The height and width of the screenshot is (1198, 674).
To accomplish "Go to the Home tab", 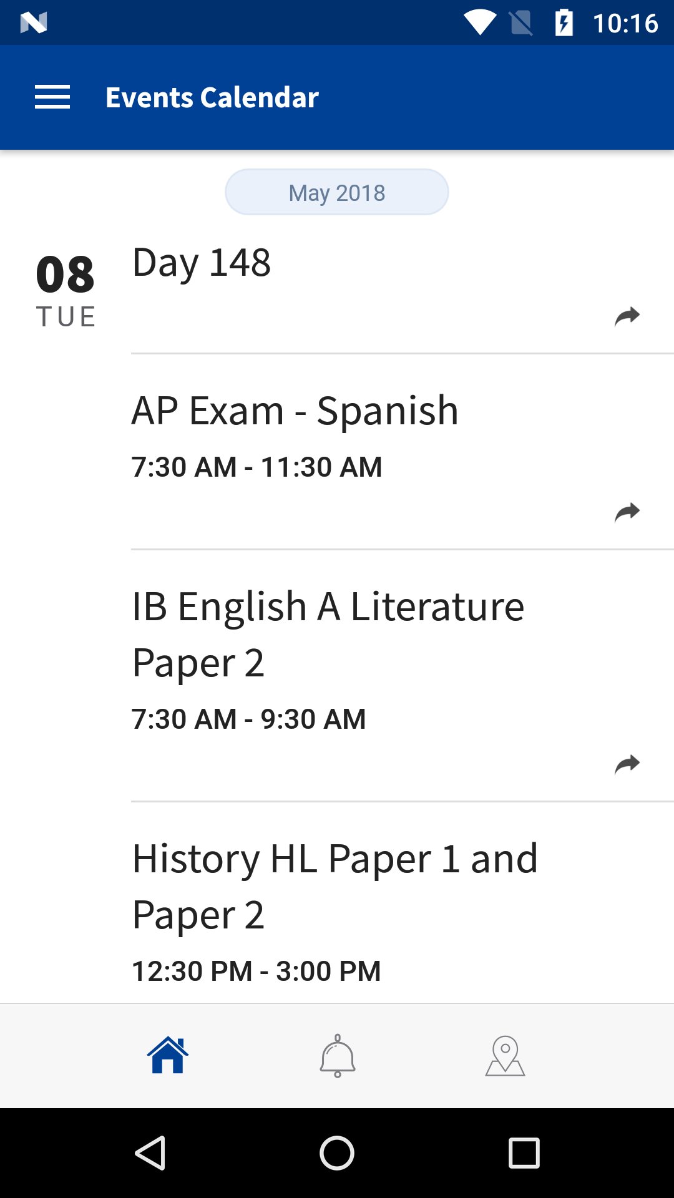I will [168, 1056].
